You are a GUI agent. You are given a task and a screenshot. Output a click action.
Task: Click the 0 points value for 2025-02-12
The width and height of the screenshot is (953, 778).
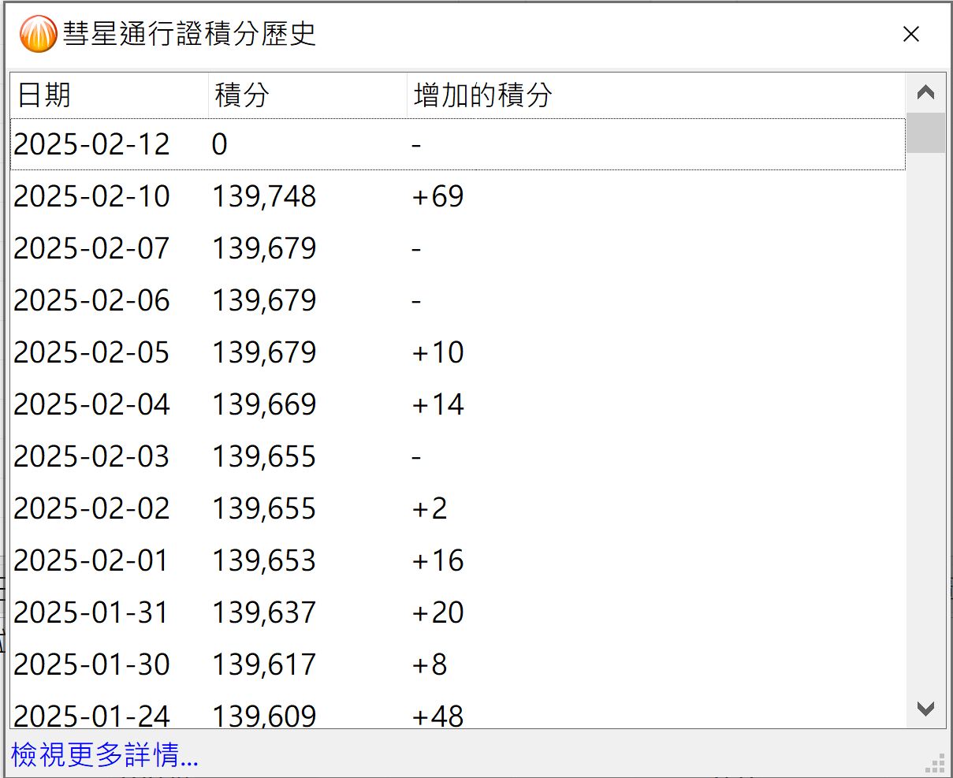coord(220,144)
